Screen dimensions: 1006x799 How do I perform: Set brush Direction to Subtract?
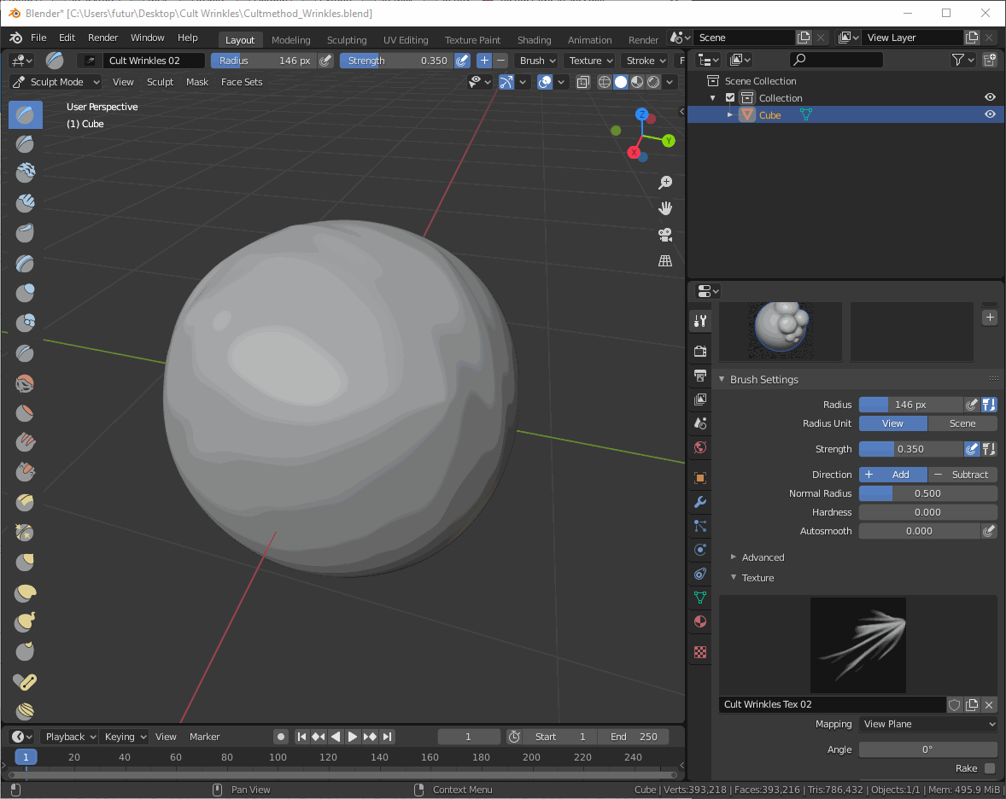pyautogui.click(x=962, y=474)
